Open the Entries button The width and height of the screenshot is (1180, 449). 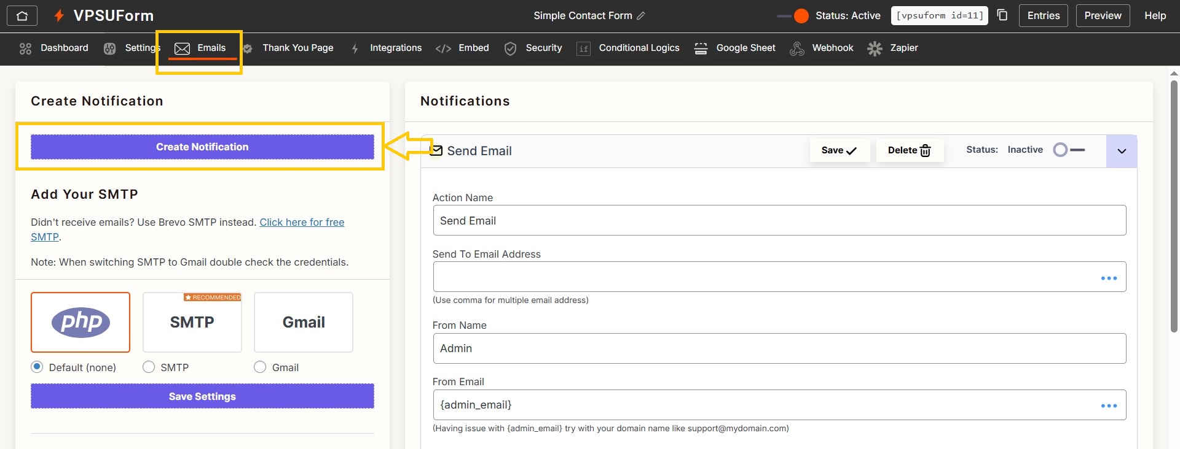click(x=1044, y=16)
